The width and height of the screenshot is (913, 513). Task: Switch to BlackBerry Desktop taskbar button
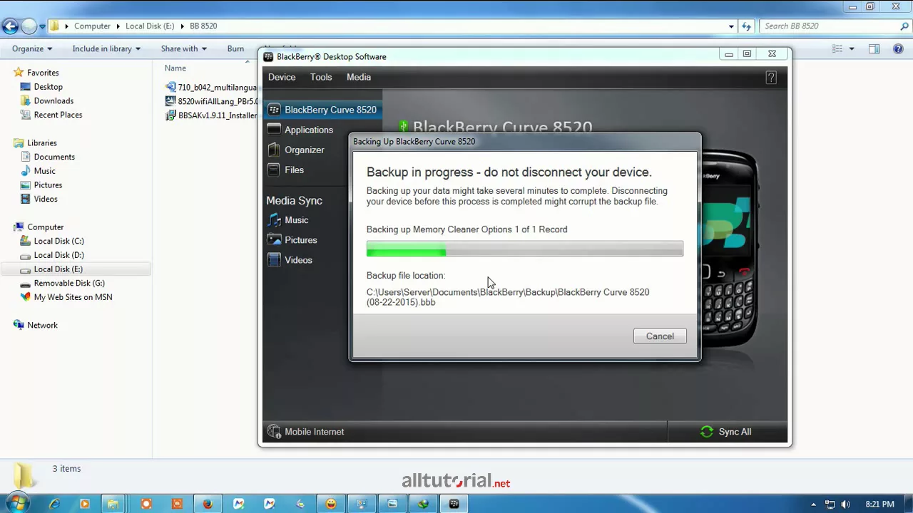click(x=454, y=504)
